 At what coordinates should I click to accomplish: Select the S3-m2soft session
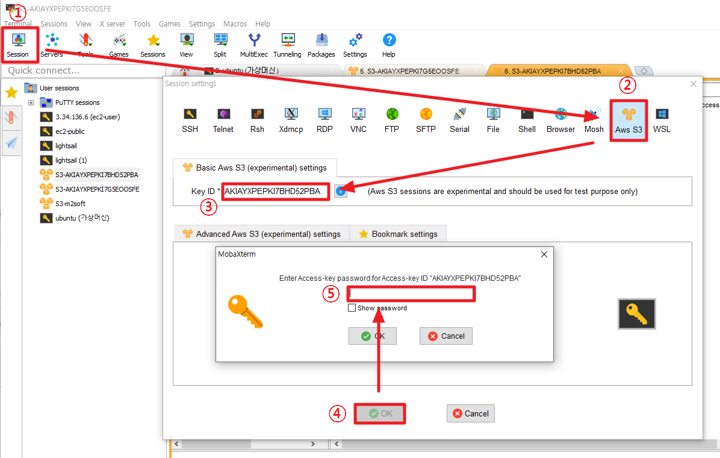coord(70,203)
